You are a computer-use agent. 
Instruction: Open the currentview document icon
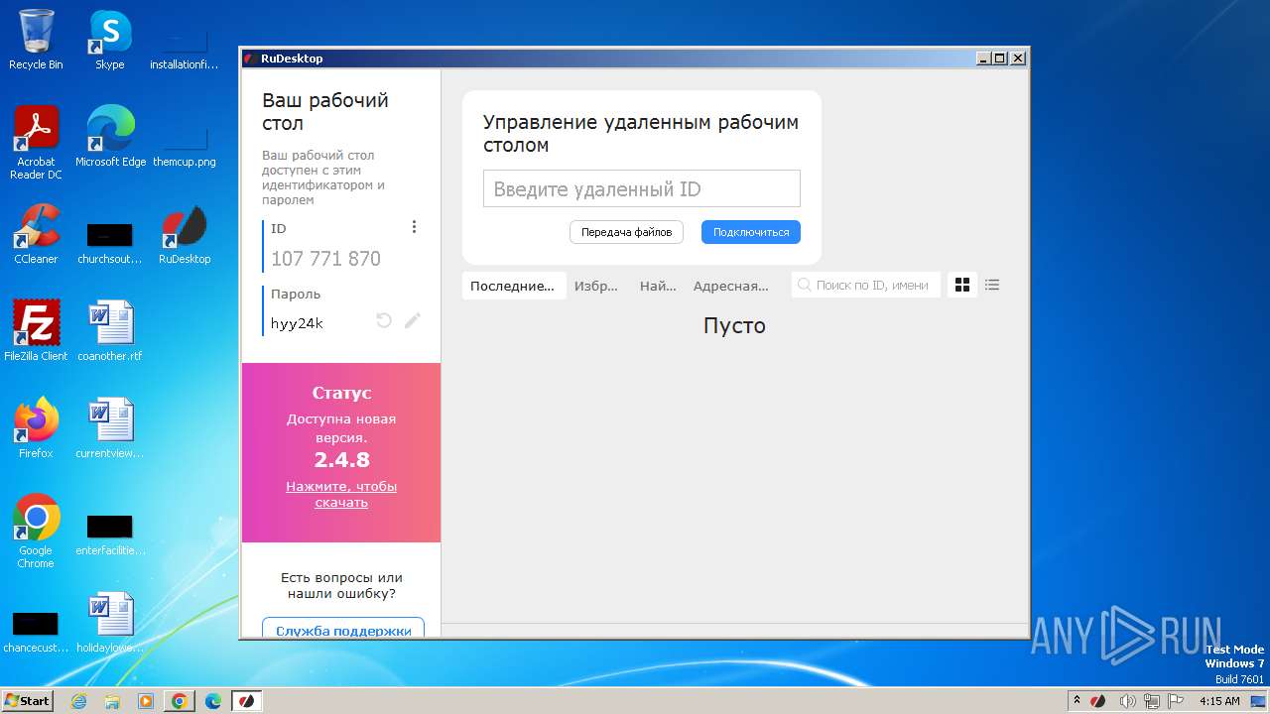(x=109, y=428)
